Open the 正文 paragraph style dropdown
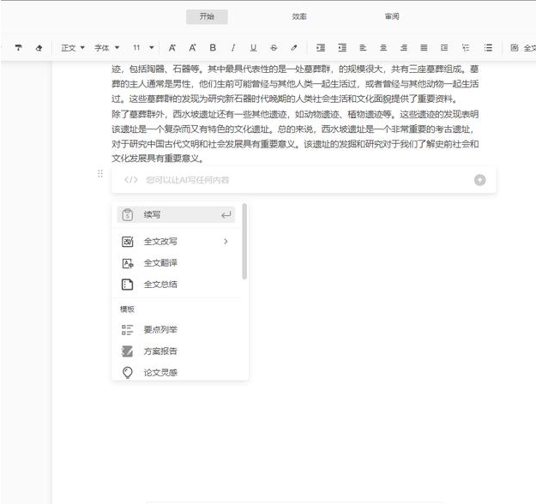Image resolution: width=536 pixels, height=504 pixels. tap(73, 48)
